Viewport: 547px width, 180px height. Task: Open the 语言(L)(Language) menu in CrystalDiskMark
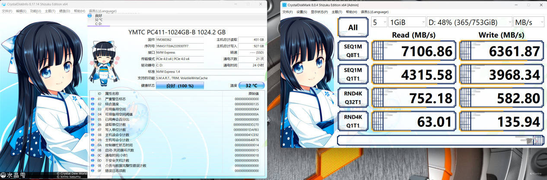375,12
